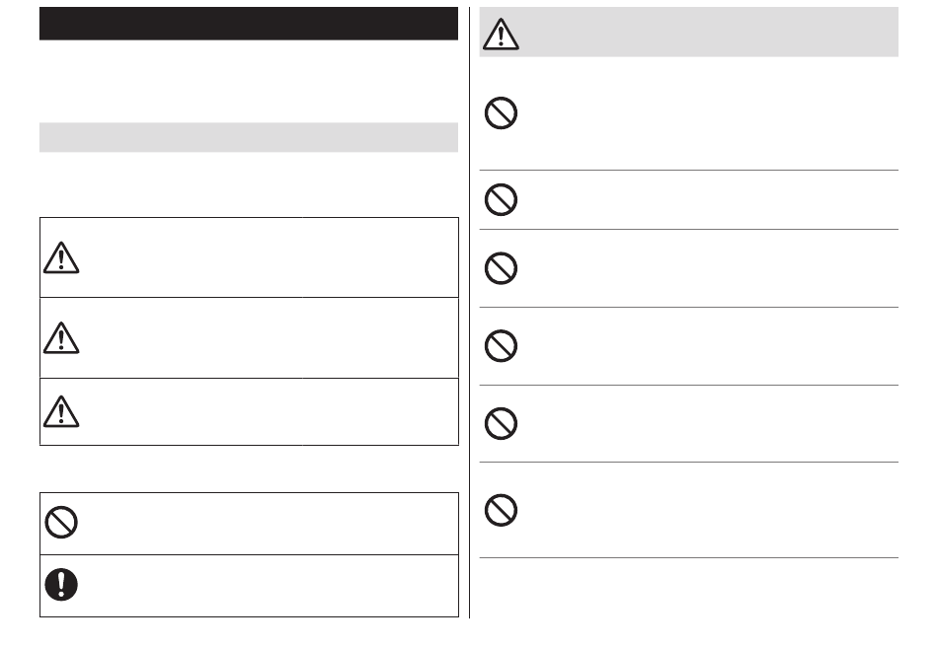Select the solid black exclamation mandatory symbol
938x647 pixels.
point(61,584)
